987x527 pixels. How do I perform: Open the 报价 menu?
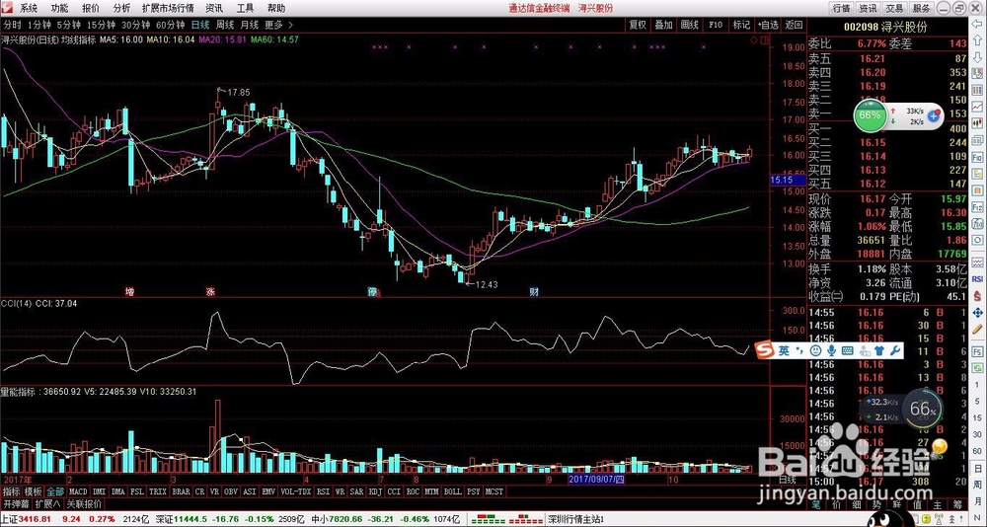point(91,8)
